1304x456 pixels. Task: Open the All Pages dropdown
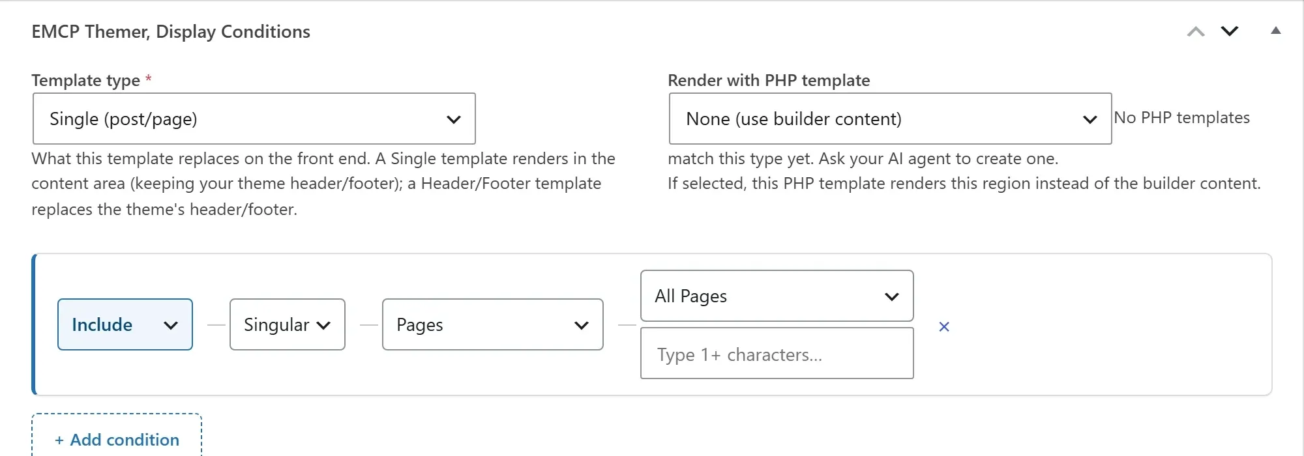(777, 296)
